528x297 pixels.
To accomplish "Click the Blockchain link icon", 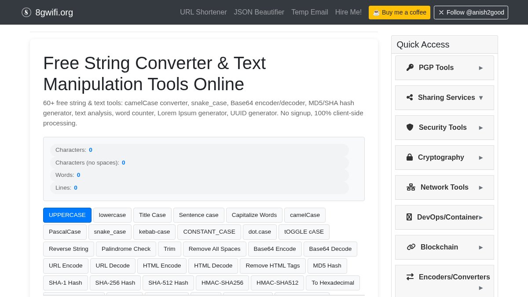I will [x=411, y=247].
